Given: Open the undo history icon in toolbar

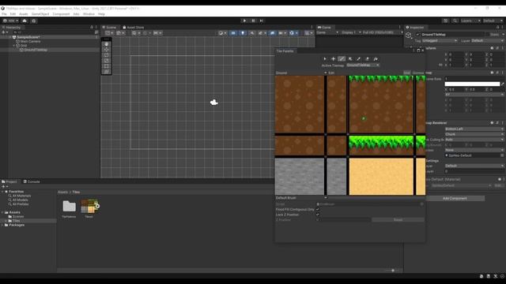Looking at the screenshot, I should pos(445,21).
